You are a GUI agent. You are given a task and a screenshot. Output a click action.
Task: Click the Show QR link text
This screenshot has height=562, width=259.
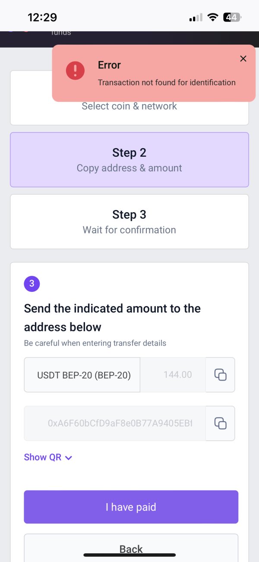coord(43,457)
